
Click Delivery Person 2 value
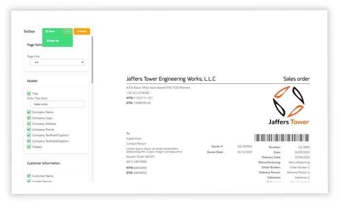point(298,173)
